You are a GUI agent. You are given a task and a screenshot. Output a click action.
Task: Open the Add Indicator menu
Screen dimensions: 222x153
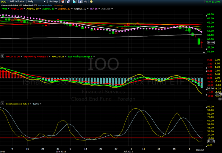[17, 1]
